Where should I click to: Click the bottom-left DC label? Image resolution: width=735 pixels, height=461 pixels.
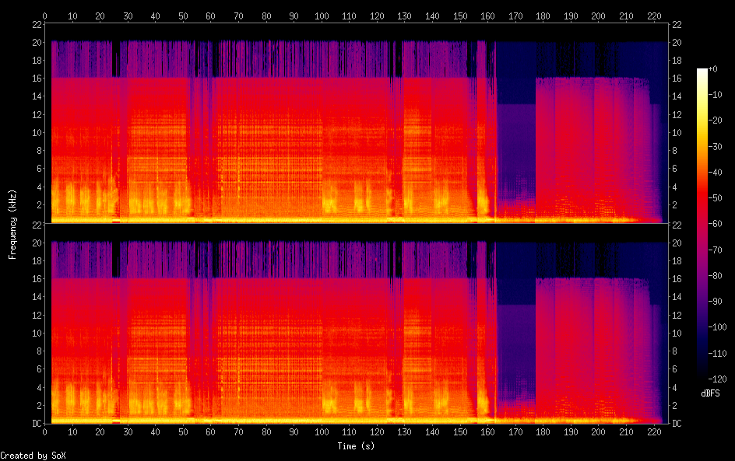click(x=36, y=424)
